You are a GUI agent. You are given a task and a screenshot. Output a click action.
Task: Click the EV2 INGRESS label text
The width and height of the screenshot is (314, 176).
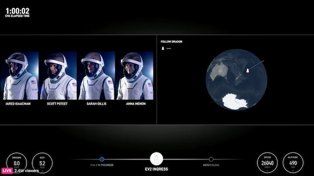[x=157, y=169]
